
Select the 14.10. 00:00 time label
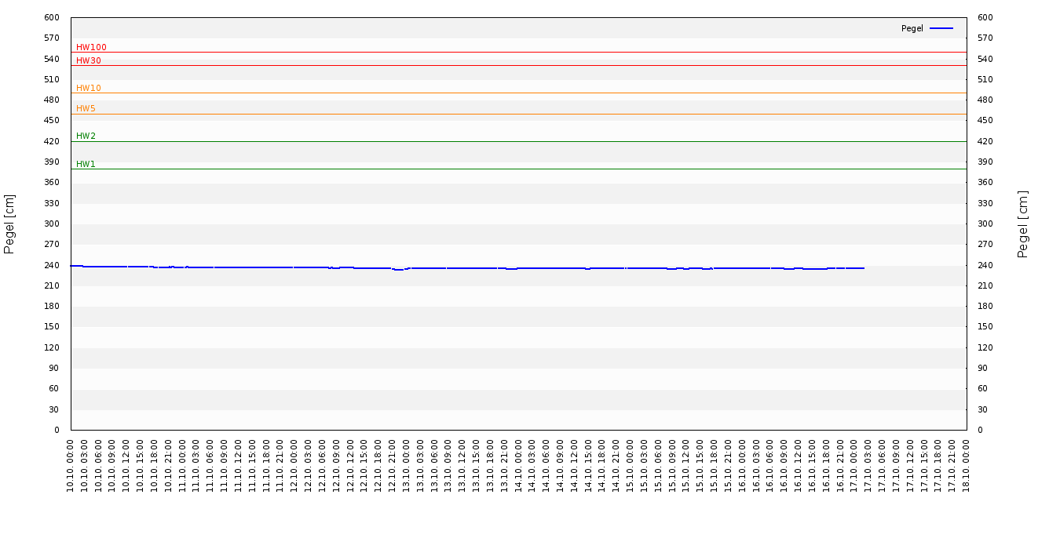point(519,466)
